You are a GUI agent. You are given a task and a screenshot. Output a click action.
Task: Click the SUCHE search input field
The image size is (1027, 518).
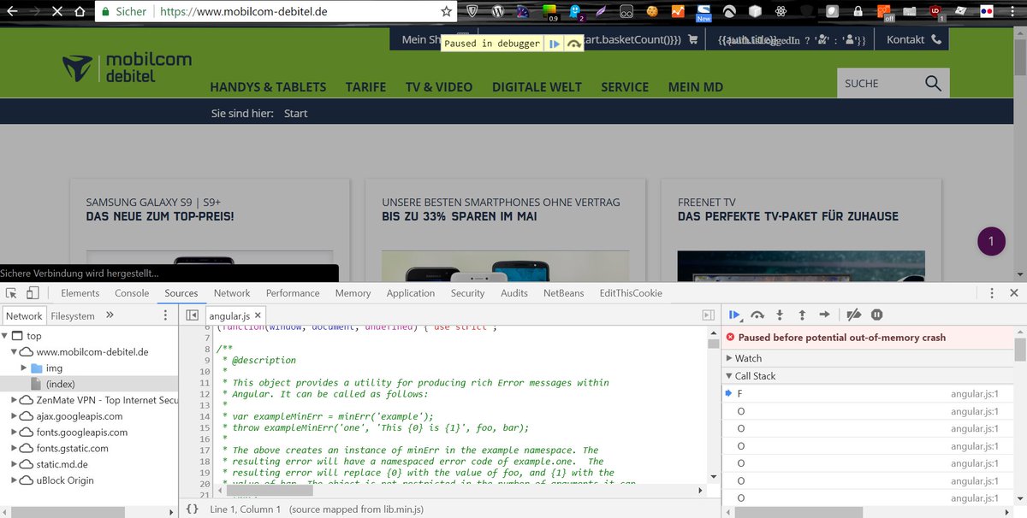(x=878, y=83)
